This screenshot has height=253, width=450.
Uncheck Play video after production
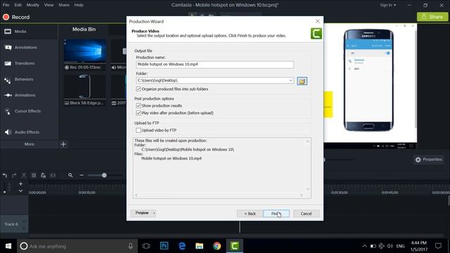(x=139, y=113)
